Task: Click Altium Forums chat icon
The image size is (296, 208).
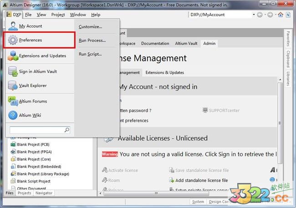Action: coord(13,101)
